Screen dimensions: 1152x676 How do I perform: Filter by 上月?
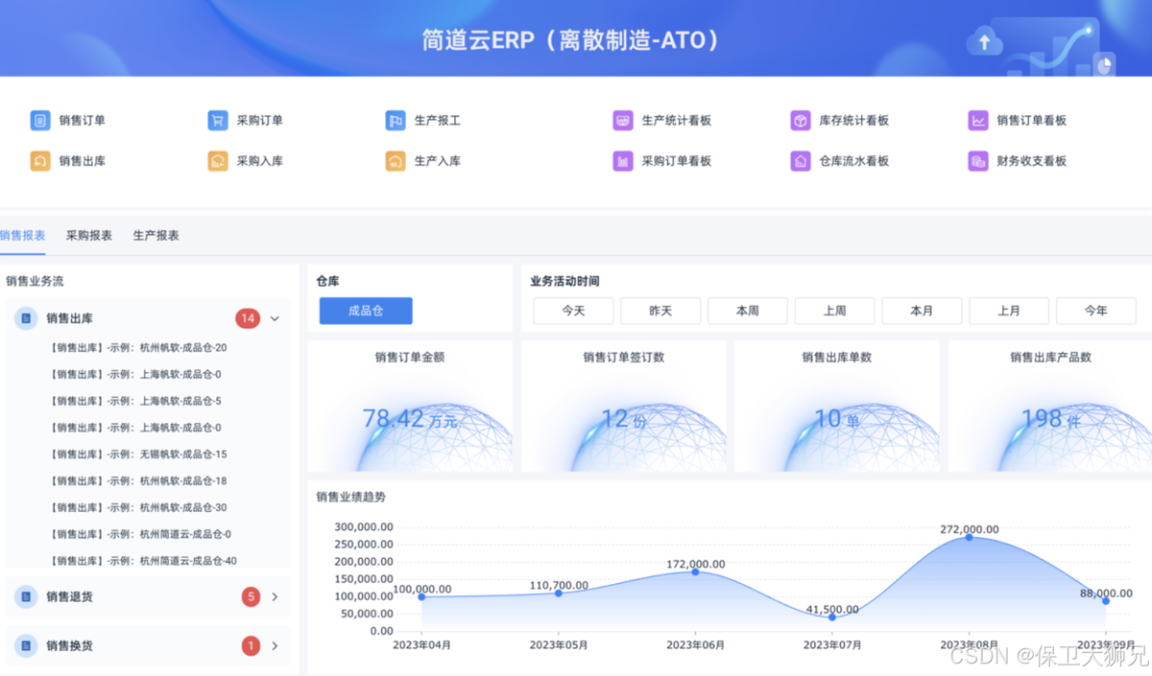click(1009, 311)
